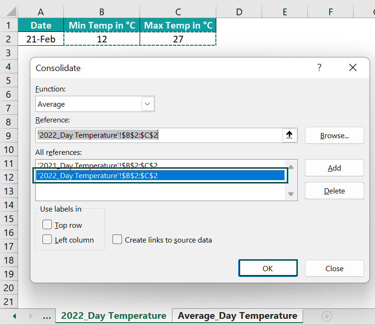Click the OK button

click(268, 268)
